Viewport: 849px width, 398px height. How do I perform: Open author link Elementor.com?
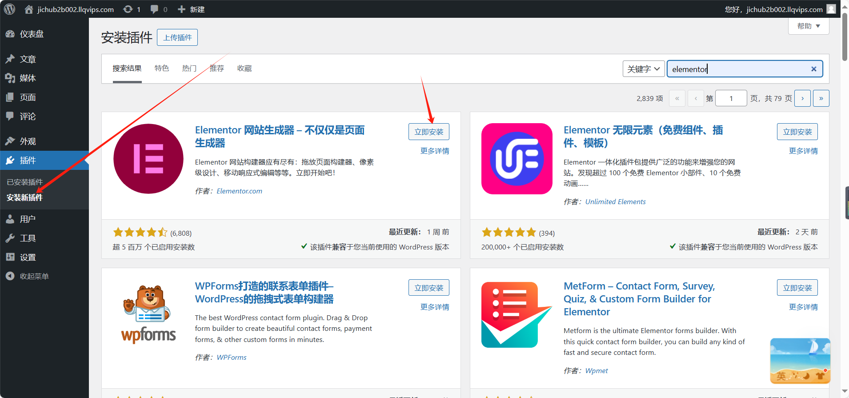pyautogui.click(x=240, y=191)
